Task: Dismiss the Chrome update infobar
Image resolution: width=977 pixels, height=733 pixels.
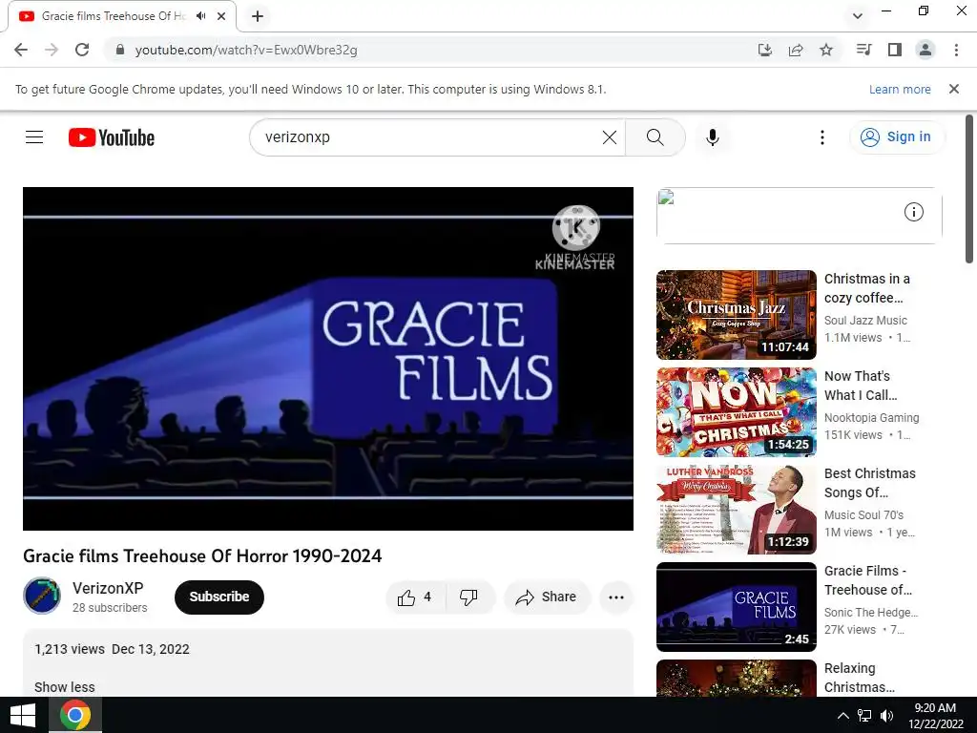Action: pos(954,89)
